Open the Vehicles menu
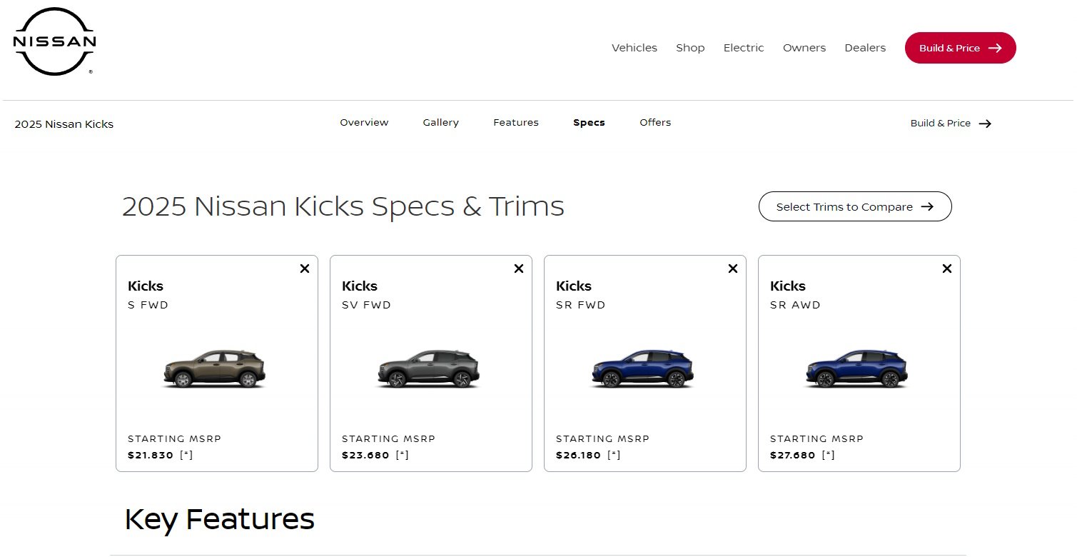 coord(634,48)
